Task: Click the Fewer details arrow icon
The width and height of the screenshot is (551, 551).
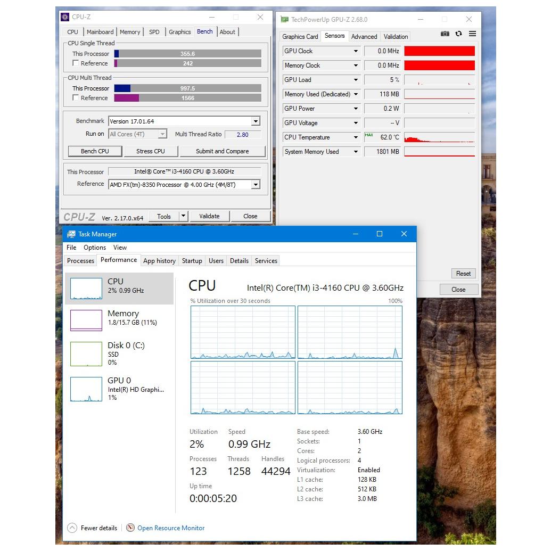Action: [72, 528]
